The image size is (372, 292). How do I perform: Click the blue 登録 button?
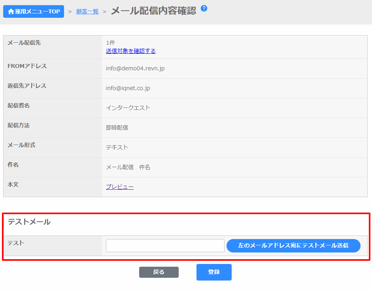[214, 272]
